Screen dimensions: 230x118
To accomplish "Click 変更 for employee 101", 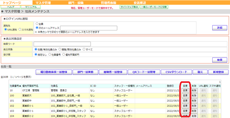I will tap(185, 101).
